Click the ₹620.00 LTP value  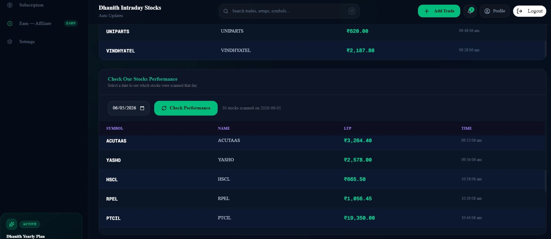coord(357,31)
